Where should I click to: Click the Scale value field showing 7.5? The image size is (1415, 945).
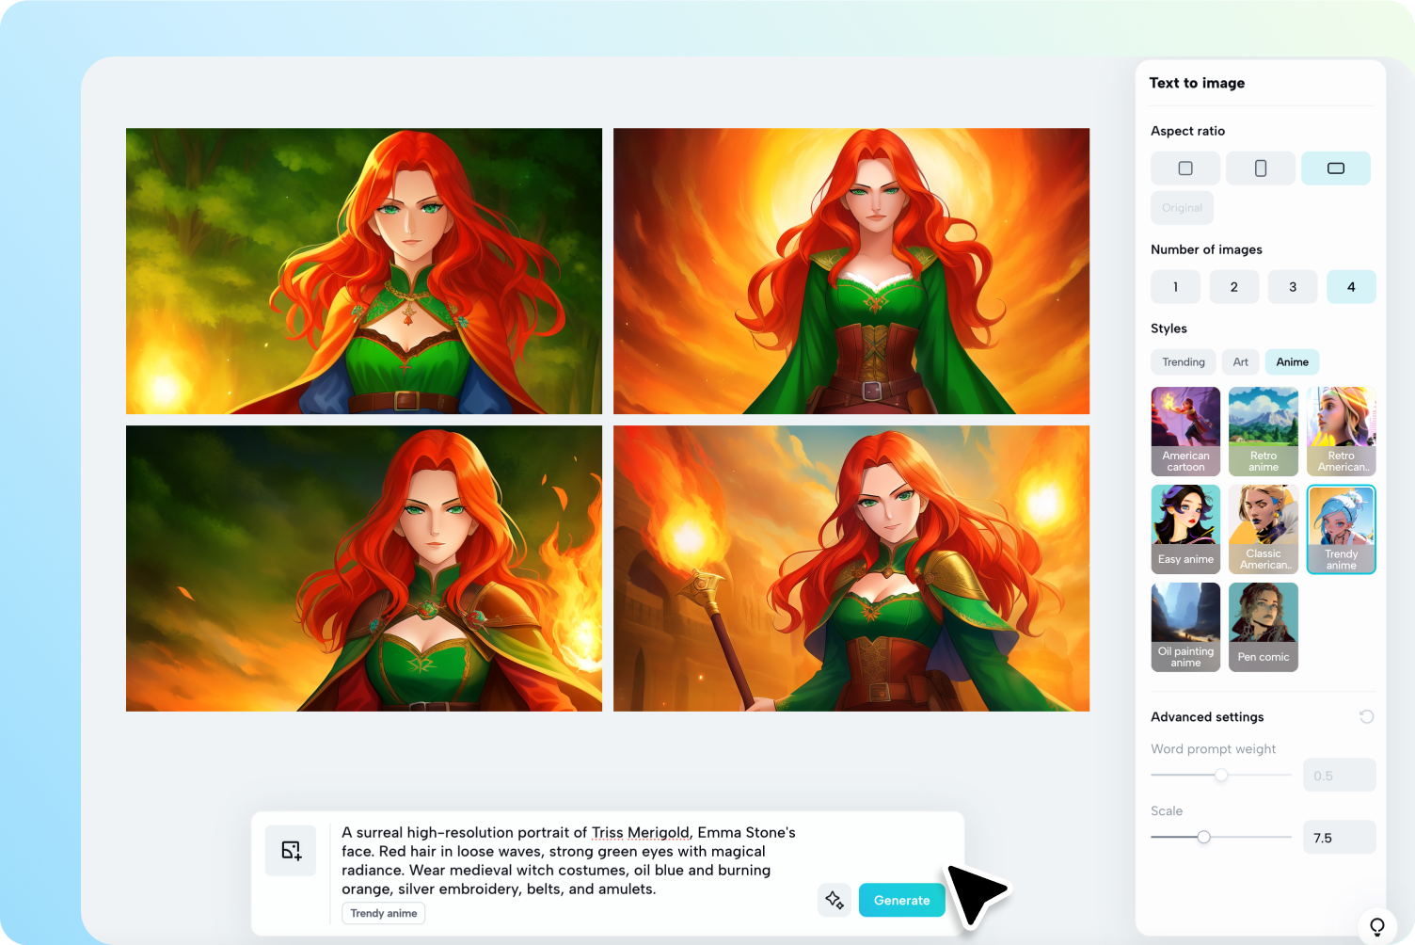pos(1339,837)
